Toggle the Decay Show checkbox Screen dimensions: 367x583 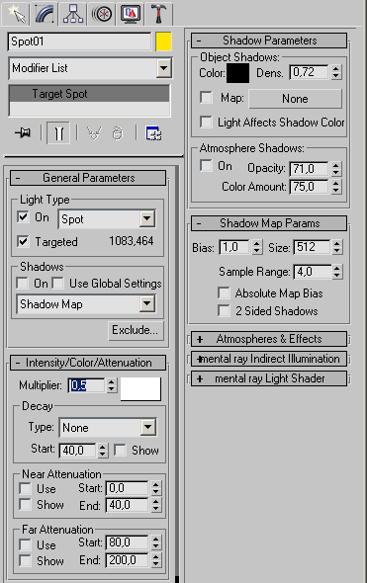pos(120,450)
